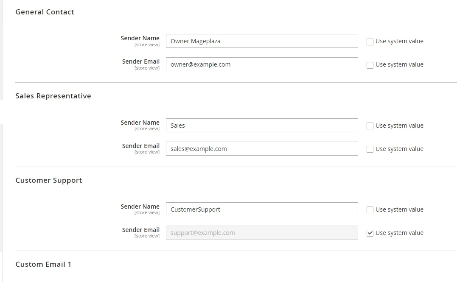Check system value for General Contact Sender Email

click(370, 65)
